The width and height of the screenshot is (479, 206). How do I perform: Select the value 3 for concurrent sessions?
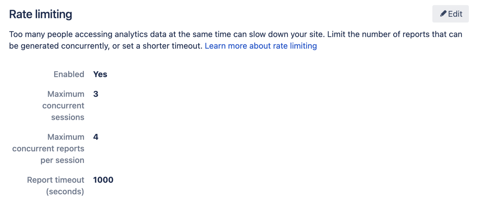click(x=96, y=94)
